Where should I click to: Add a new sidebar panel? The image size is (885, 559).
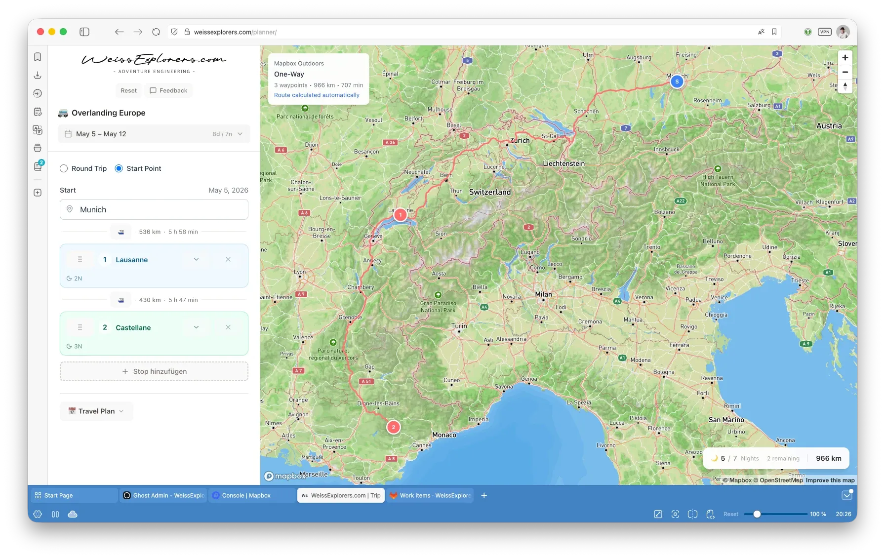pyautogui.click(x=38, y=193)
